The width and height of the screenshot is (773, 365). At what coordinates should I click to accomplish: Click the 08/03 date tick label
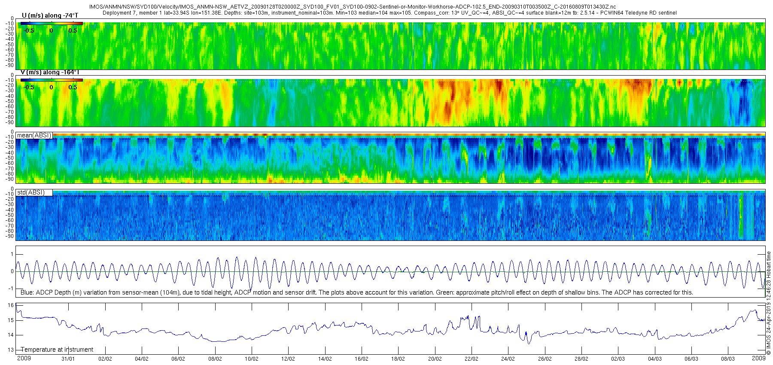tap(728, 359)
